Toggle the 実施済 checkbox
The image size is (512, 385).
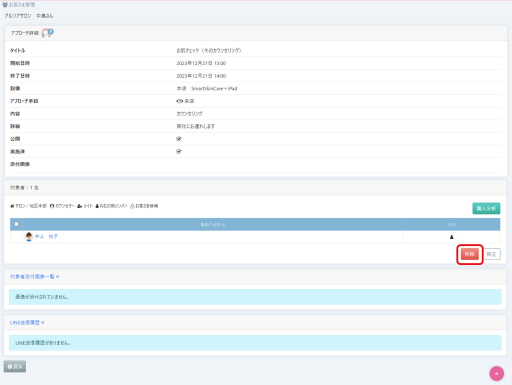click(179, 151)
